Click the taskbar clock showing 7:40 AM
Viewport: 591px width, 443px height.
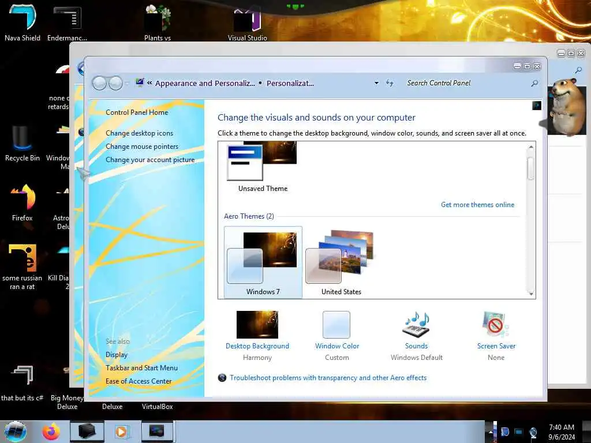(561, 431)
